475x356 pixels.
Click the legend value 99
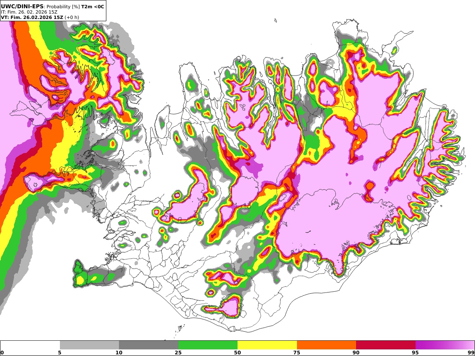[x=471, y=352]
